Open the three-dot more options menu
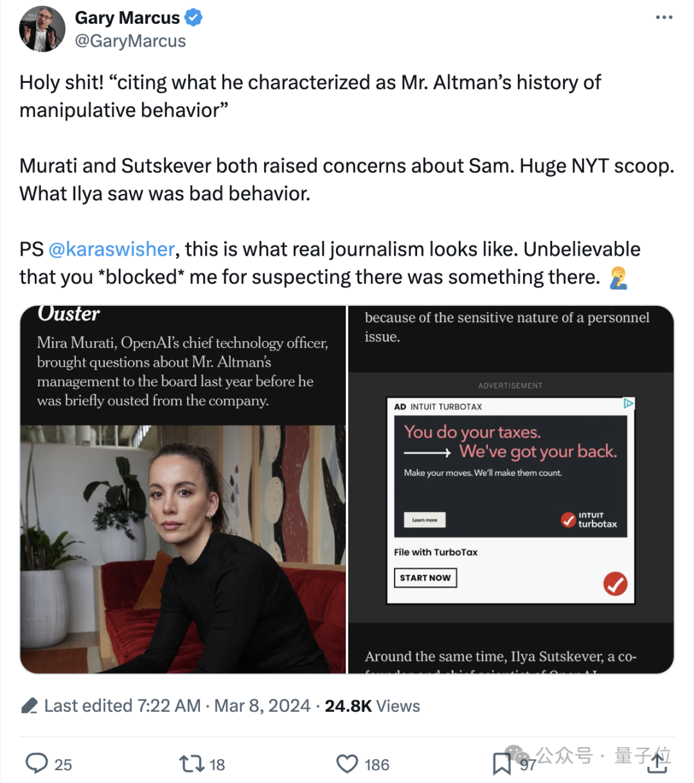This screenshot has height=783, width=694. (664, 17)
